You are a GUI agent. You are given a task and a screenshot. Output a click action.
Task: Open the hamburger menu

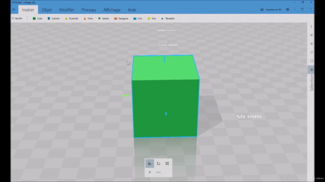14,10
